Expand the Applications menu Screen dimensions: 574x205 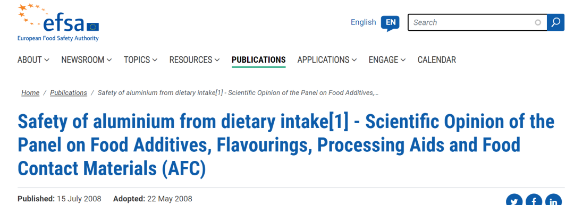click(x=327, y=59)
